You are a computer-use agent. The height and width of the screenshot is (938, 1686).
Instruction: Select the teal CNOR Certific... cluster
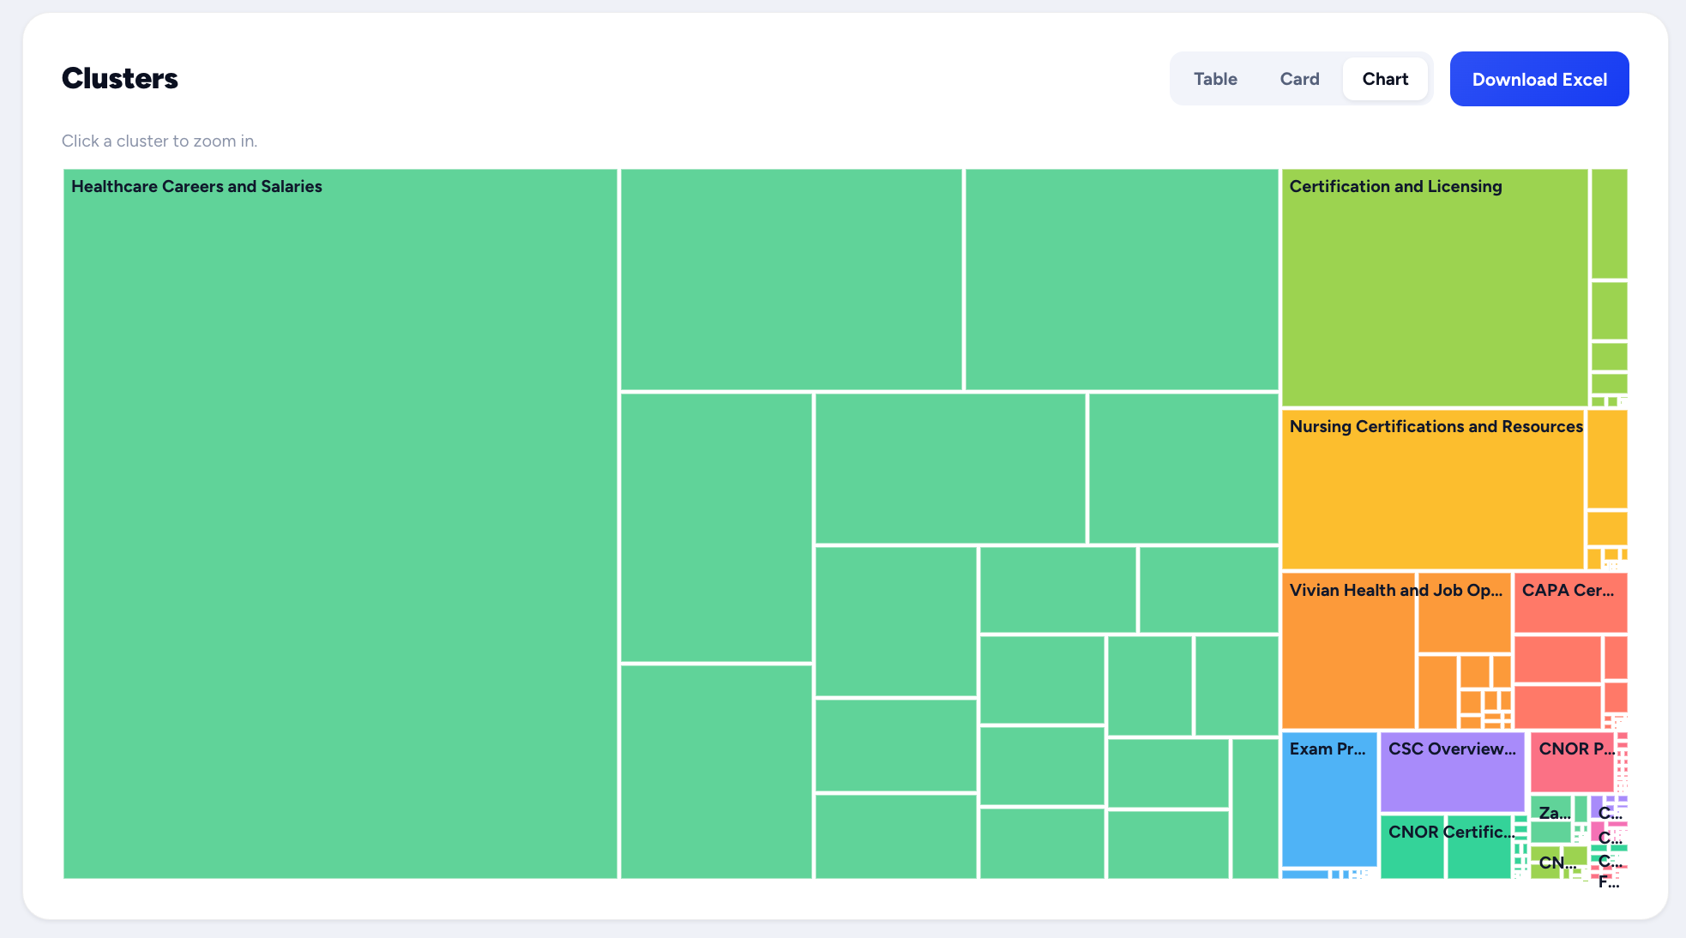(1412, 846)
